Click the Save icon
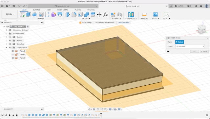 coord(14,6)
